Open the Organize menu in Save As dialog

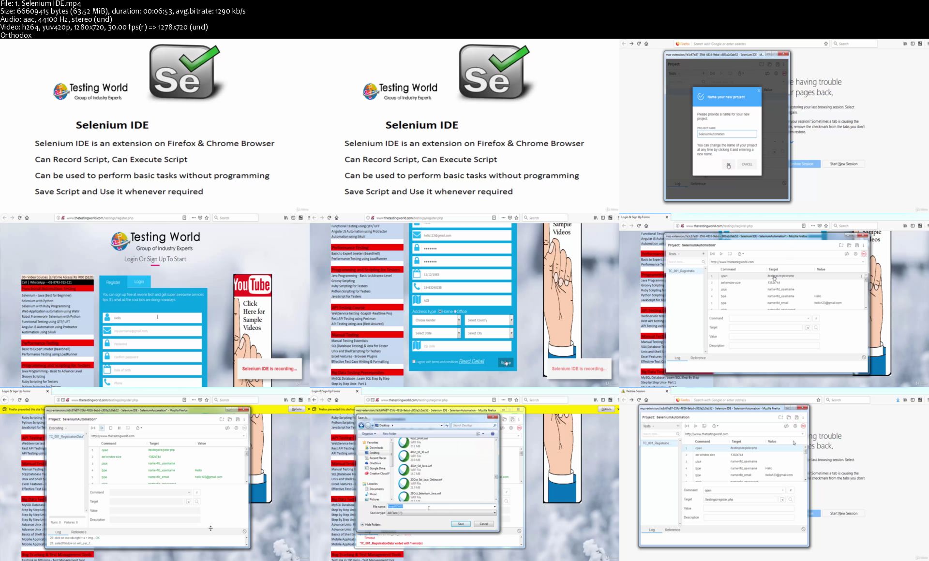369,434
